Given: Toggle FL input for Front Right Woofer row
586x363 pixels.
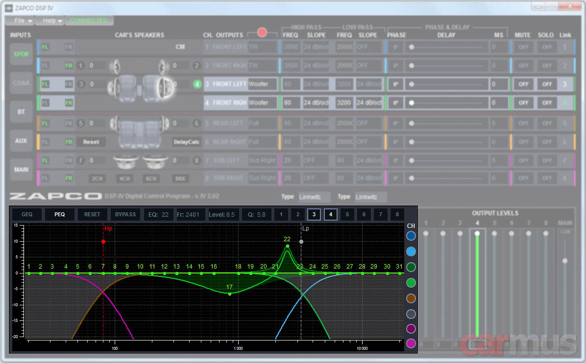Looking at the screenshot, I should [45, 103].
